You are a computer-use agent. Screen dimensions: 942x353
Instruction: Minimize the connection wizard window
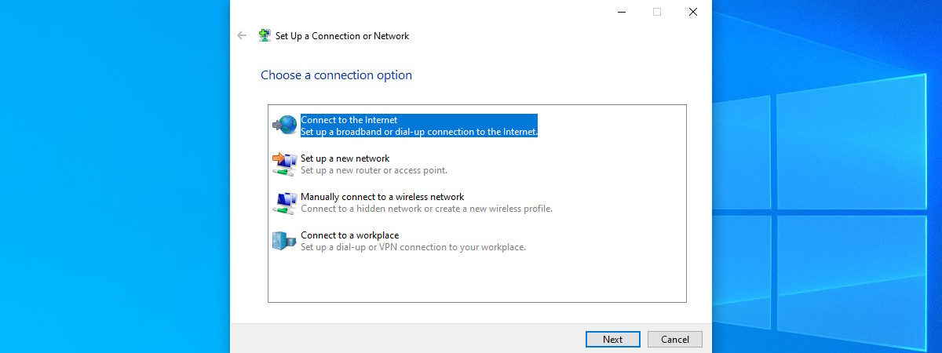pyautogui.click(x=621, y=12)
